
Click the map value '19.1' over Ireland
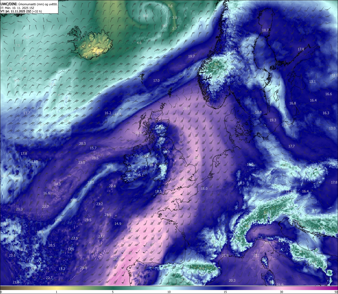(x=140, y=175)
